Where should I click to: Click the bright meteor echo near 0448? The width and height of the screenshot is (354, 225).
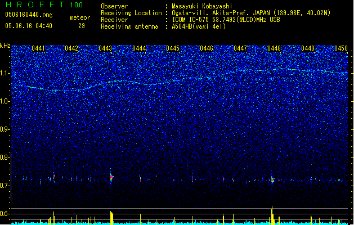tap(272, 179)
